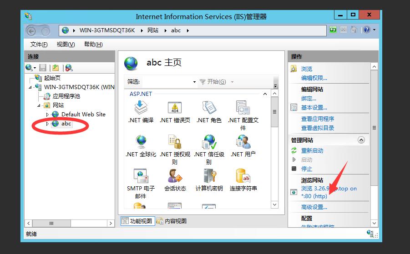Click the delete connection icon in 连接 toolbar
Viewport: 410px width, 254px height.
pos(69,68)
